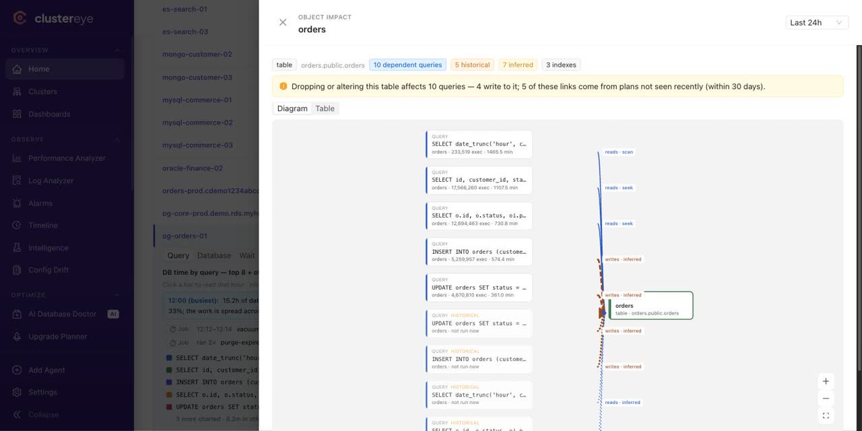Collapse the Overview section chevron
This screenshot has height=431, width=862.
[117, 51]
